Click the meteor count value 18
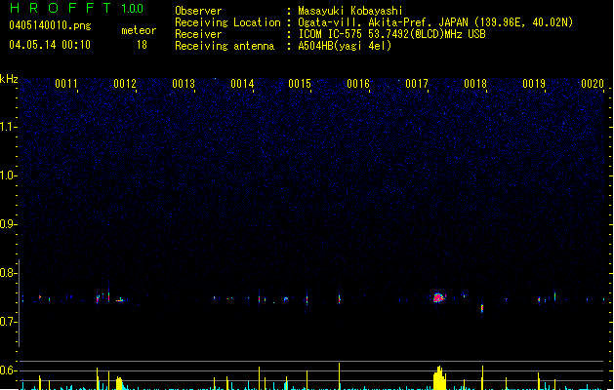614x390 pixels. 142,45
